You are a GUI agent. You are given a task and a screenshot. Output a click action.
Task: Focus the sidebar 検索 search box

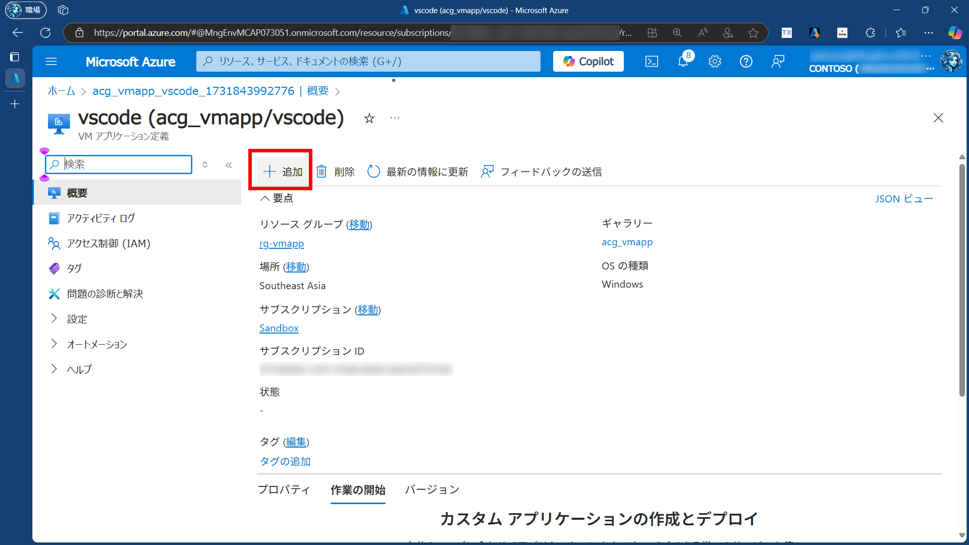pyautogui.click(x=119, y=165)
